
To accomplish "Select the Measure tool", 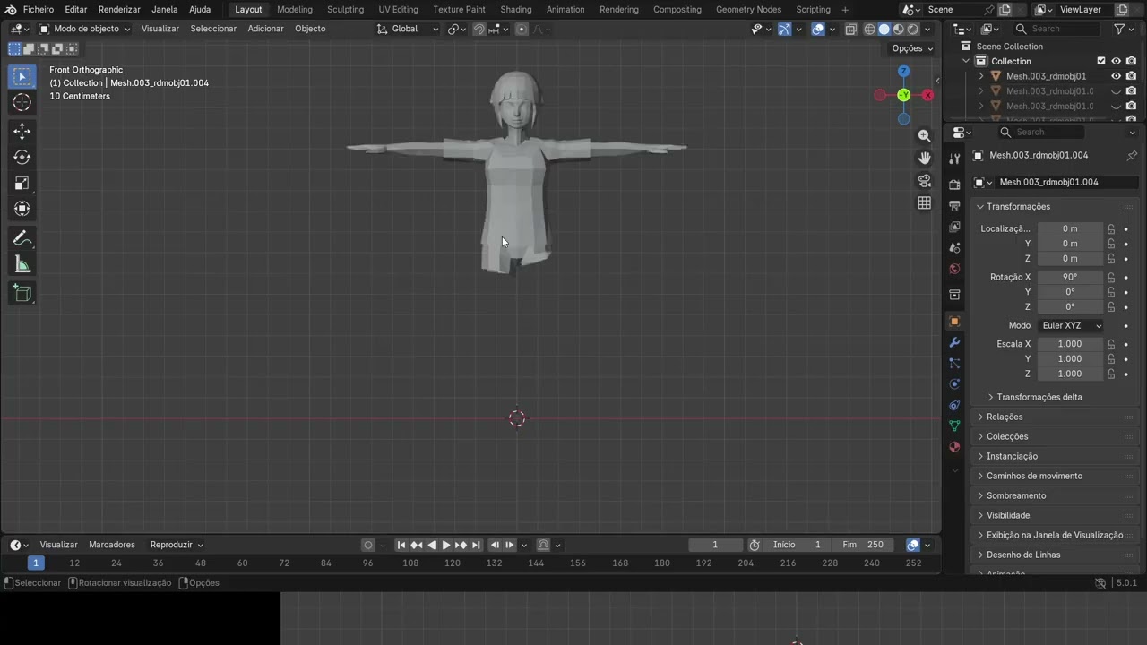I will pyautogui.click(x=22, y=264).
